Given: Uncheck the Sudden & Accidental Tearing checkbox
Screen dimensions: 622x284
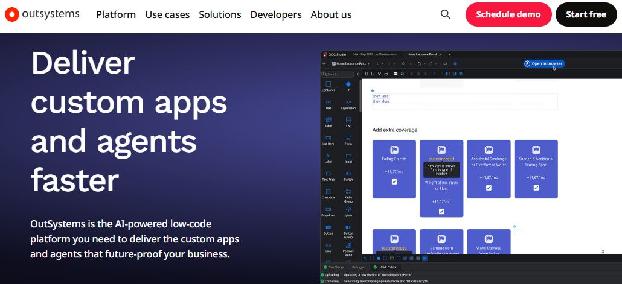Looking at the screenshot, I should point(536,188).
